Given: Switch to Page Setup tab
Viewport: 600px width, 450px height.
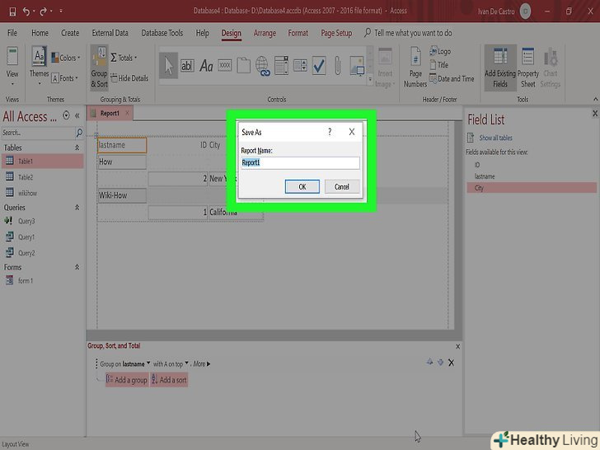Looking at the screenshot, I should click(x=336, y=33).
